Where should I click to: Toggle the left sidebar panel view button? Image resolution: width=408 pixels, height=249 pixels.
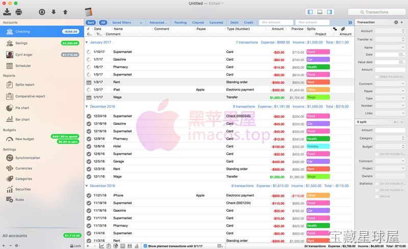click(310, 12)
